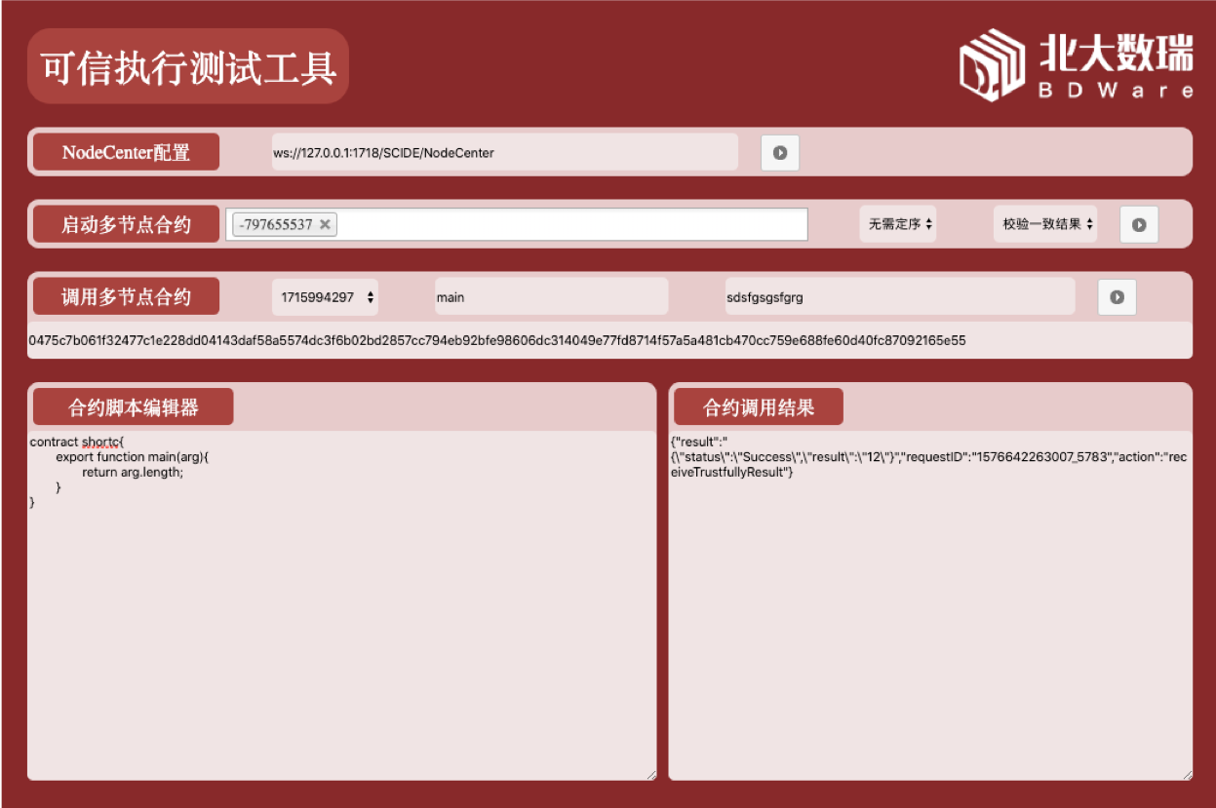Click the long public key hash text
Screen dimensions: 1216x808
497,340
